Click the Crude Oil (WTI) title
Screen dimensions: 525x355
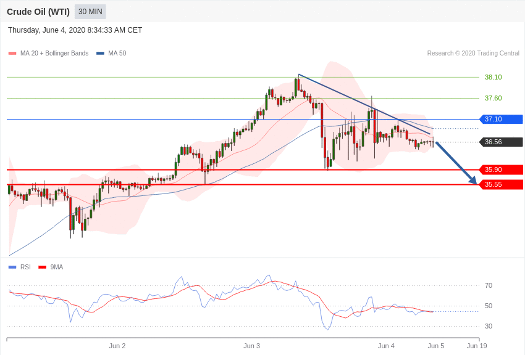[x=38, y=12]
